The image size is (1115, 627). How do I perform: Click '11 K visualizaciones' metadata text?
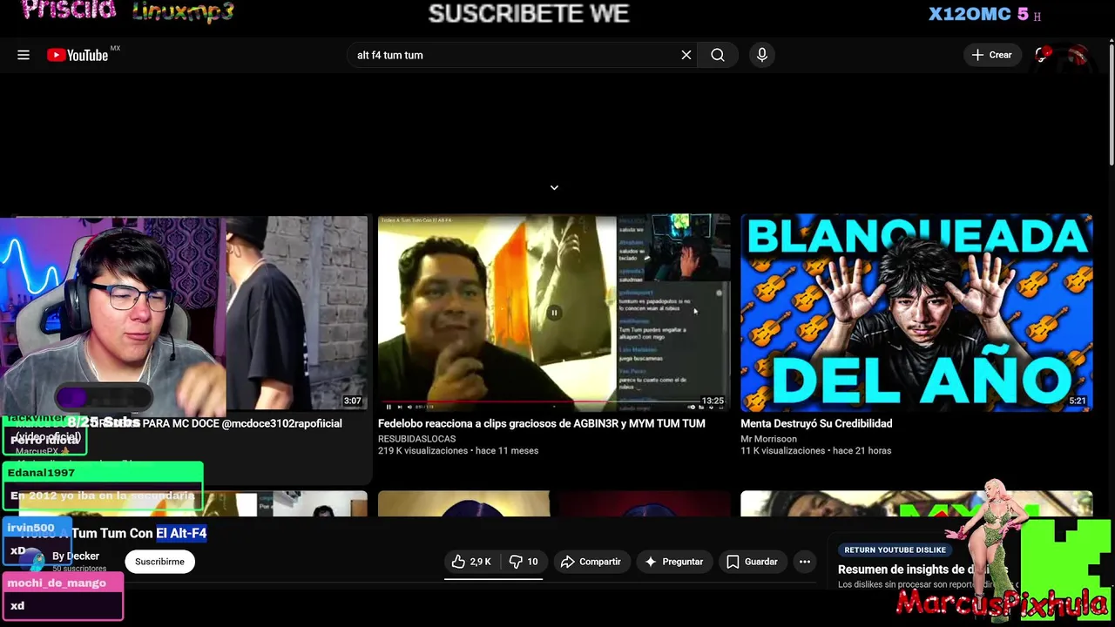click(784, 451)
